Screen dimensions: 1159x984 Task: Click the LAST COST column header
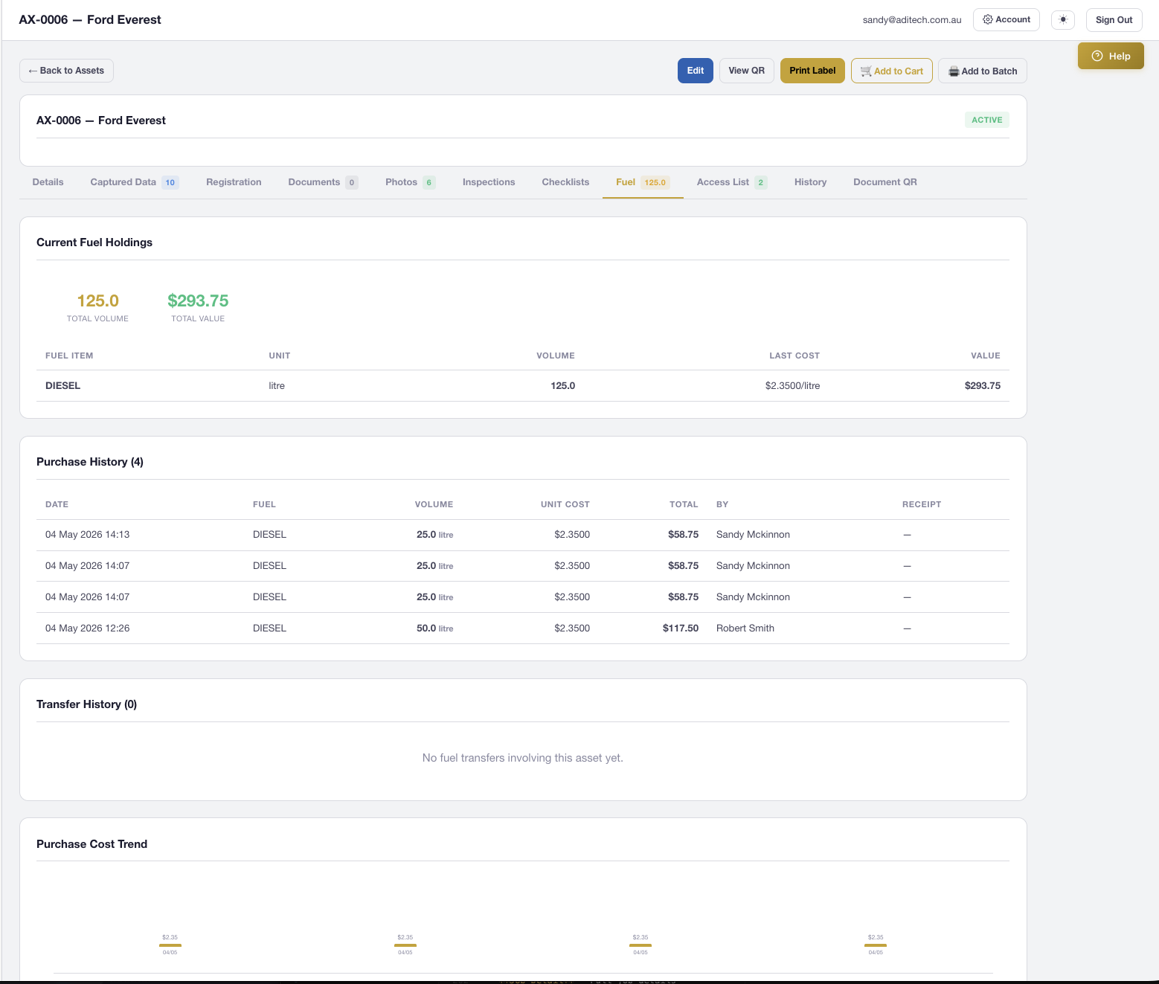tap(794, 356)
